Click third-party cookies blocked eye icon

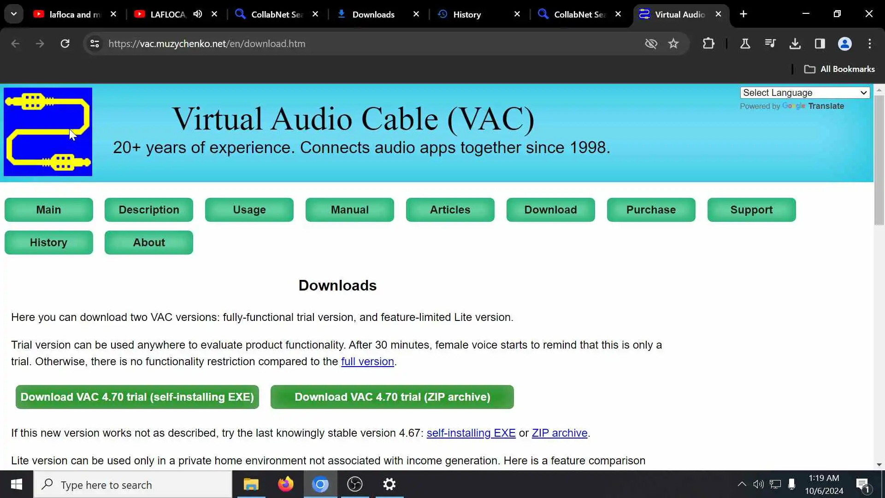pos(651,44)
